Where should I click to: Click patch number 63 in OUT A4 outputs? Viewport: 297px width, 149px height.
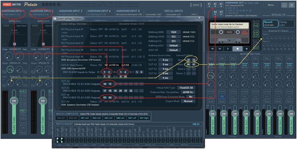point(105,98)
